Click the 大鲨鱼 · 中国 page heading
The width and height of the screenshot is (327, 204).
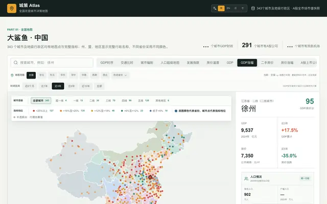(x=28, y=38)
